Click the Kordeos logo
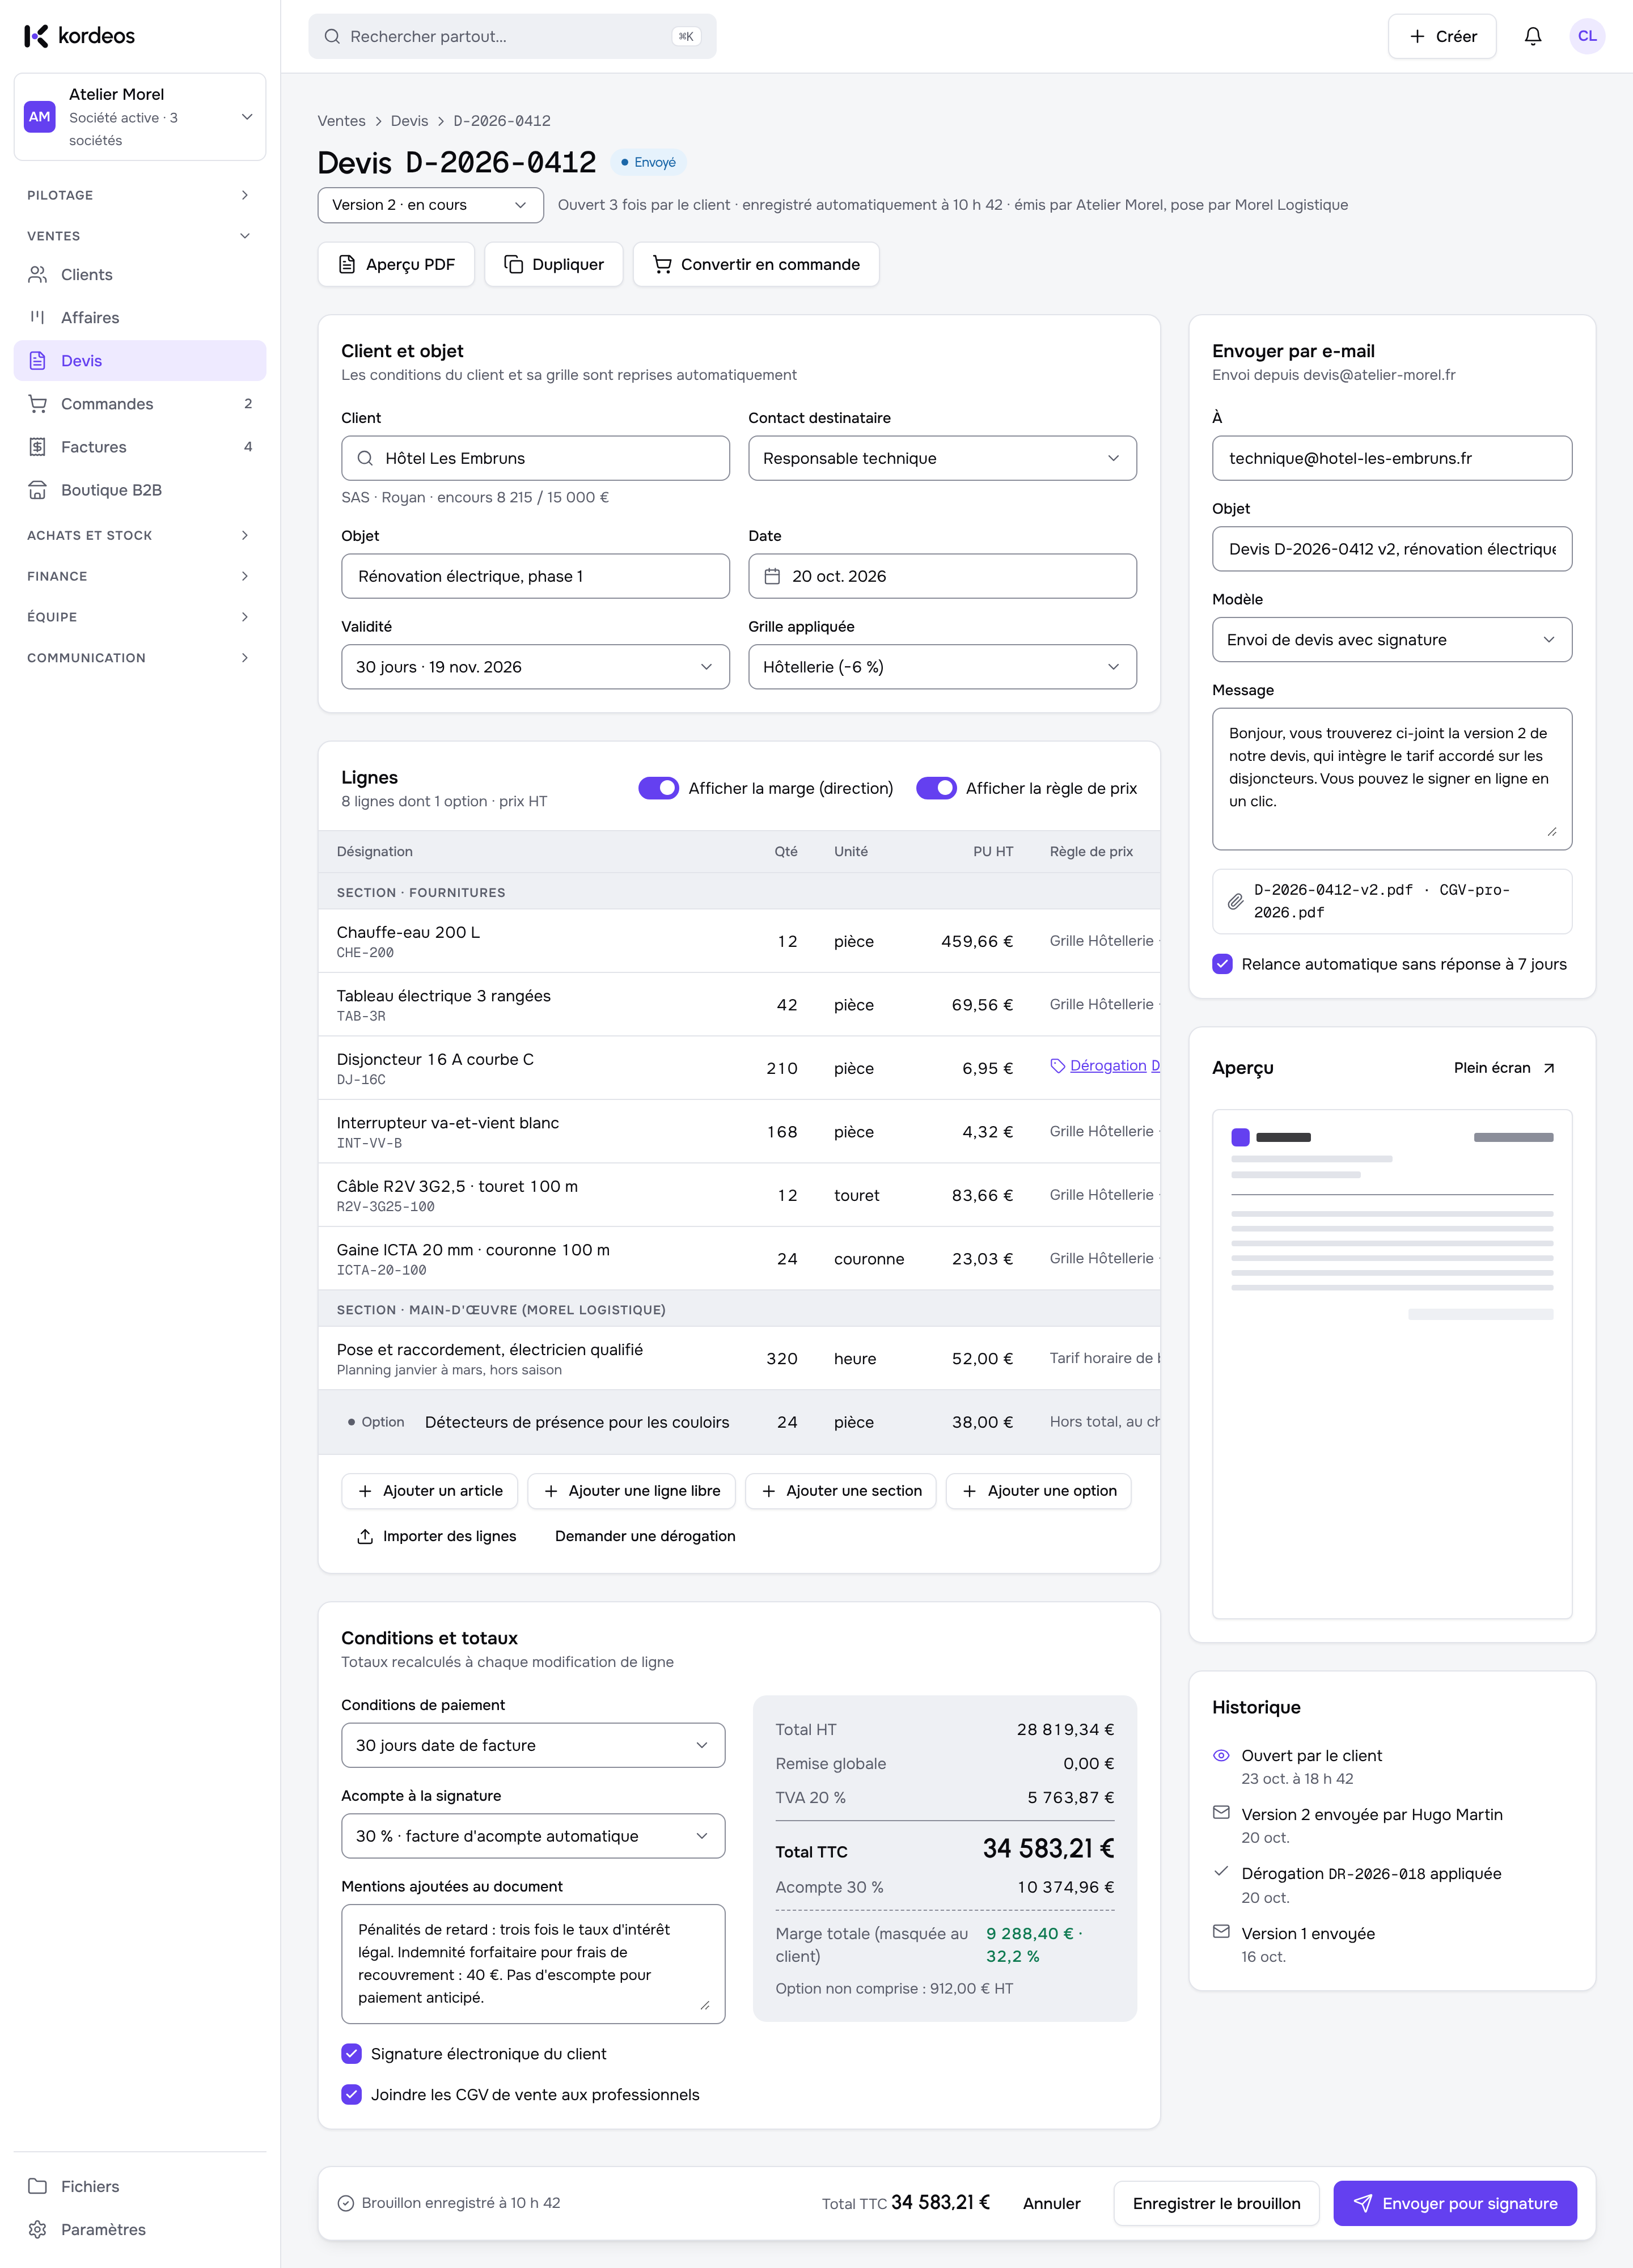The width and height of the screenshot is (1633, 2268). [79, 36]
